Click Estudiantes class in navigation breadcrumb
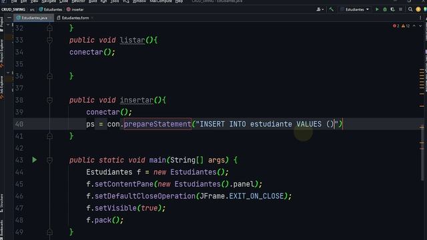This screenshot has width=427, height=240. pos(51,9)
